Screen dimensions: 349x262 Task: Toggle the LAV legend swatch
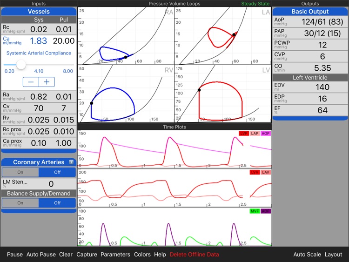(266, 172)
